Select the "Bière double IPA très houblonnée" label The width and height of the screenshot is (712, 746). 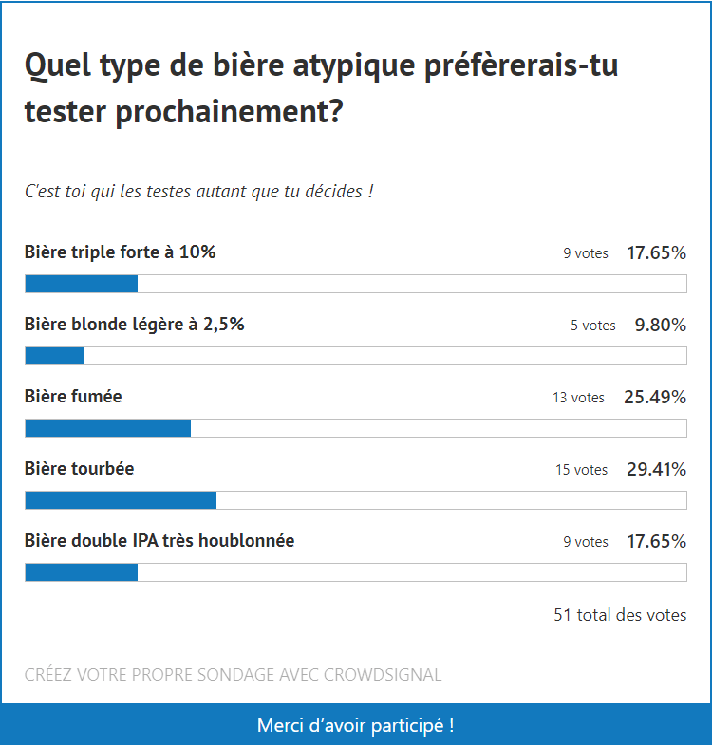(x=159, y=541)
